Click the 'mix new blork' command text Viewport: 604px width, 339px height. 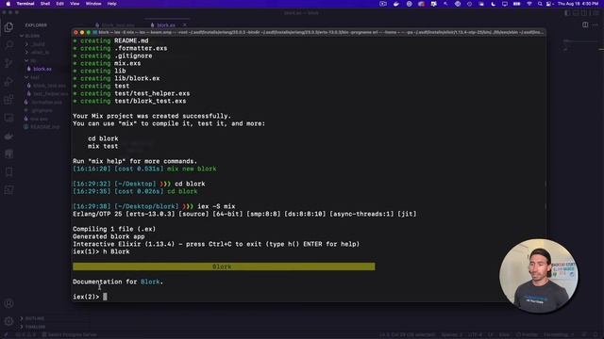click(192, 169)
